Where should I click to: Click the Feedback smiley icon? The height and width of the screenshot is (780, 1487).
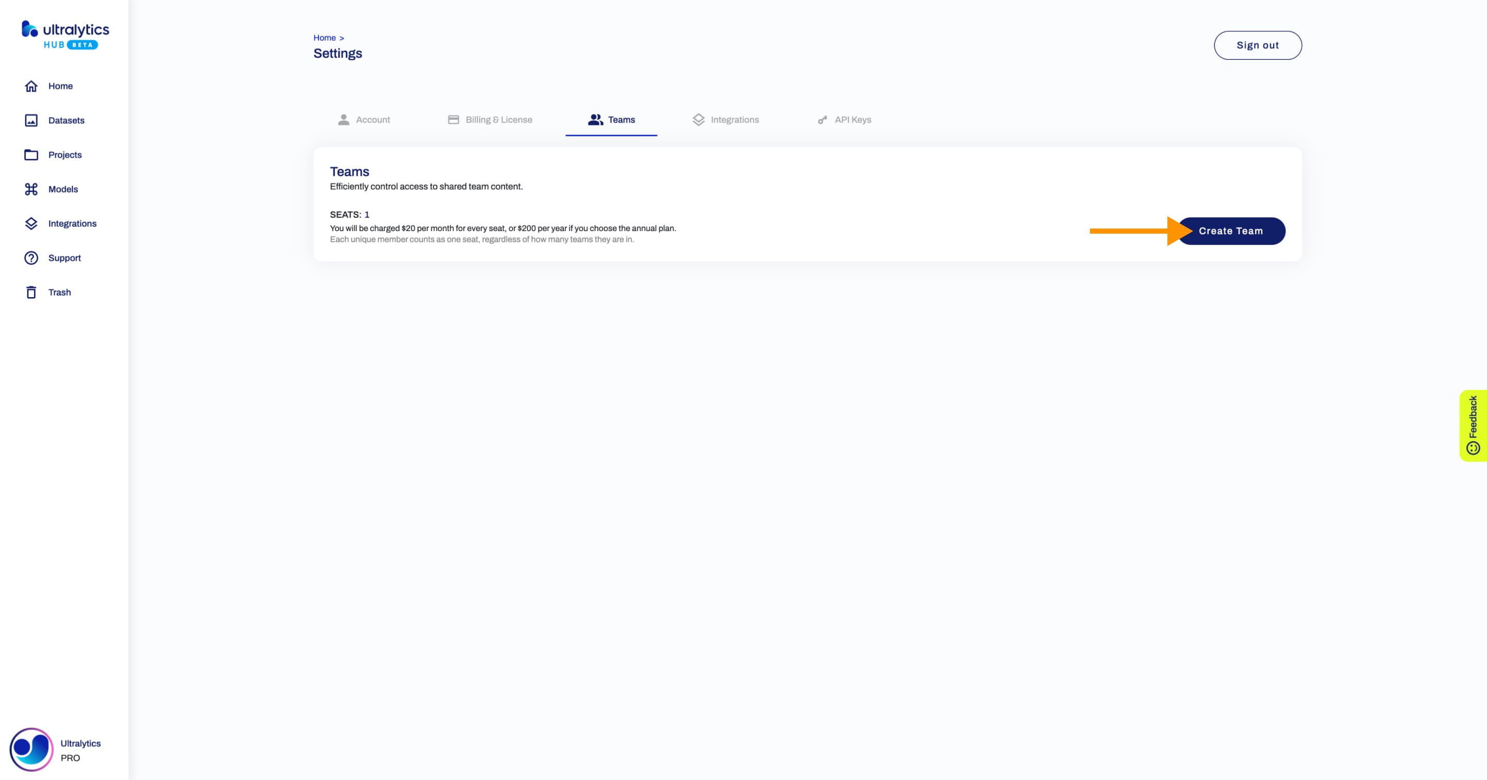(x=1472, y=449)
